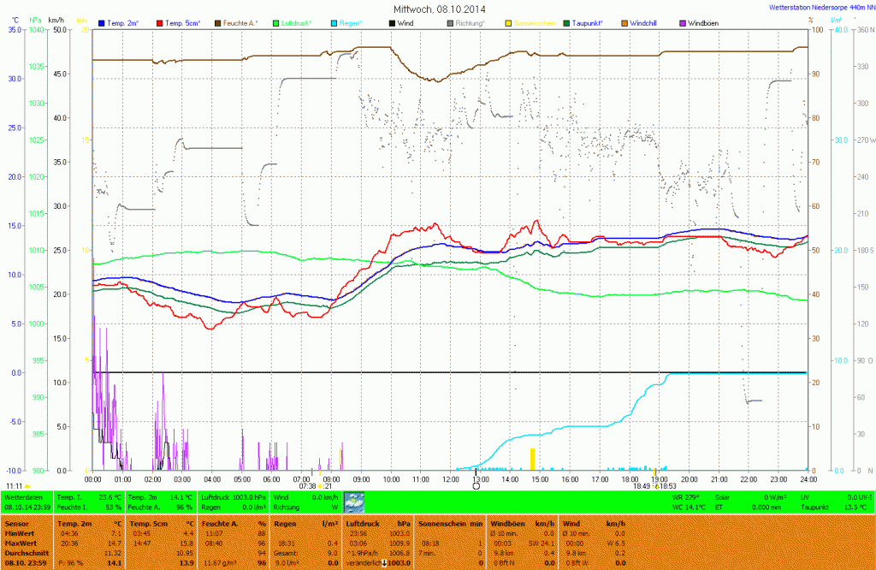The image size is (876, 570).
Task: Click the yellow Sonnenschein legend swatch
Action: click(508, 21)
